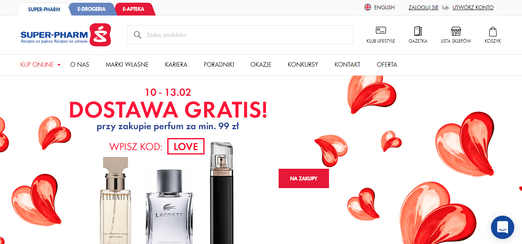This screenshot has height=244, width=522.
Task: Open the chat bubble widget
Action: 502,227
